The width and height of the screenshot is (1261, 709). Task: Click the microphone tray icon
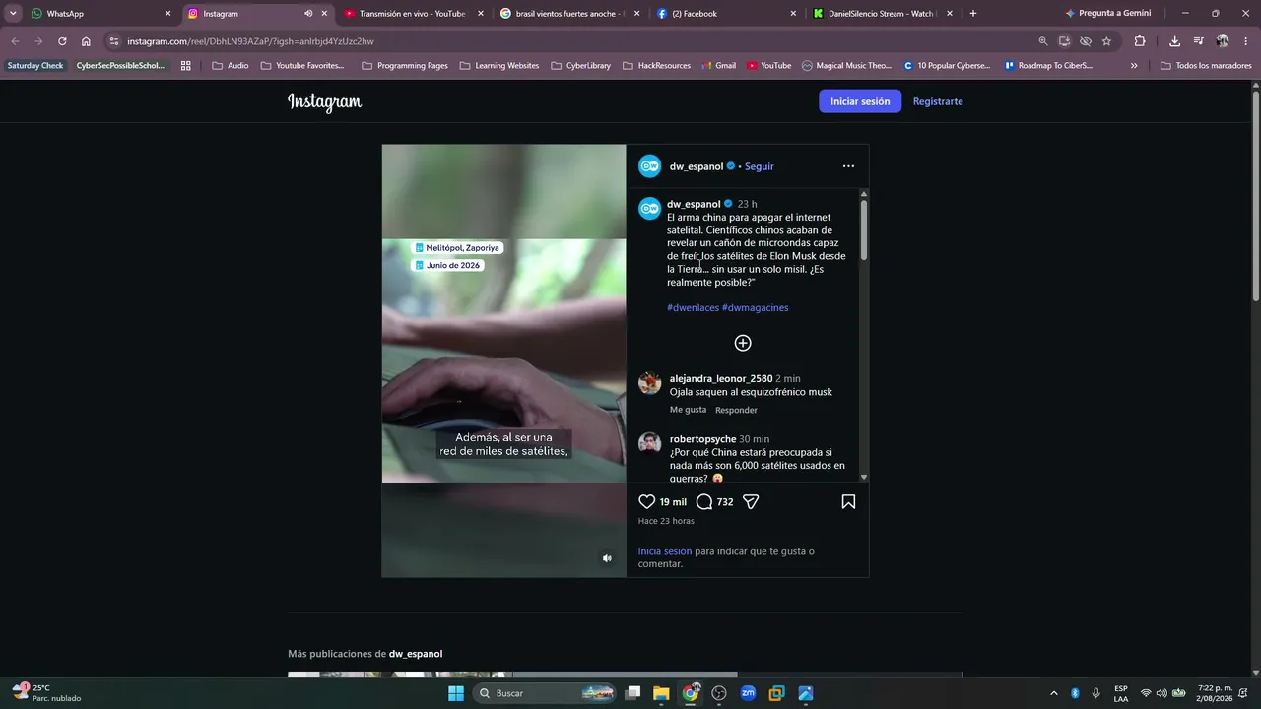pyautogui.click(x=1095, y=693)
